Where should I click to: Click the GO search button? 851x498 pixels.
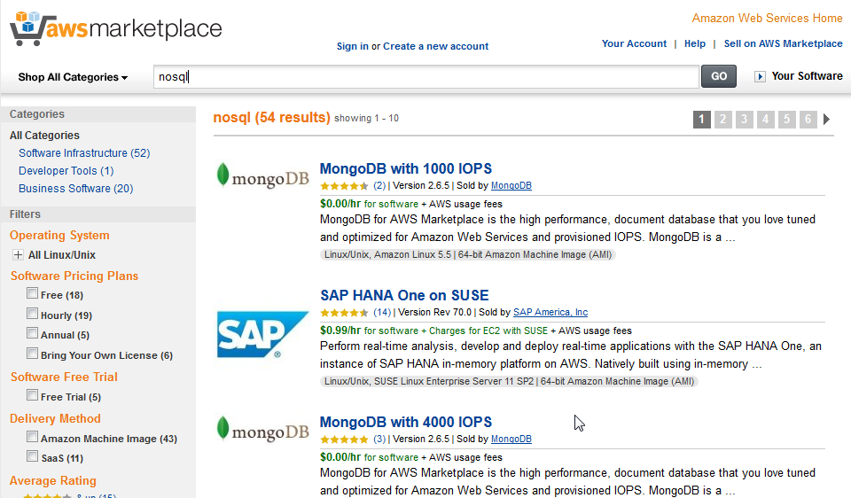(719, 76)
